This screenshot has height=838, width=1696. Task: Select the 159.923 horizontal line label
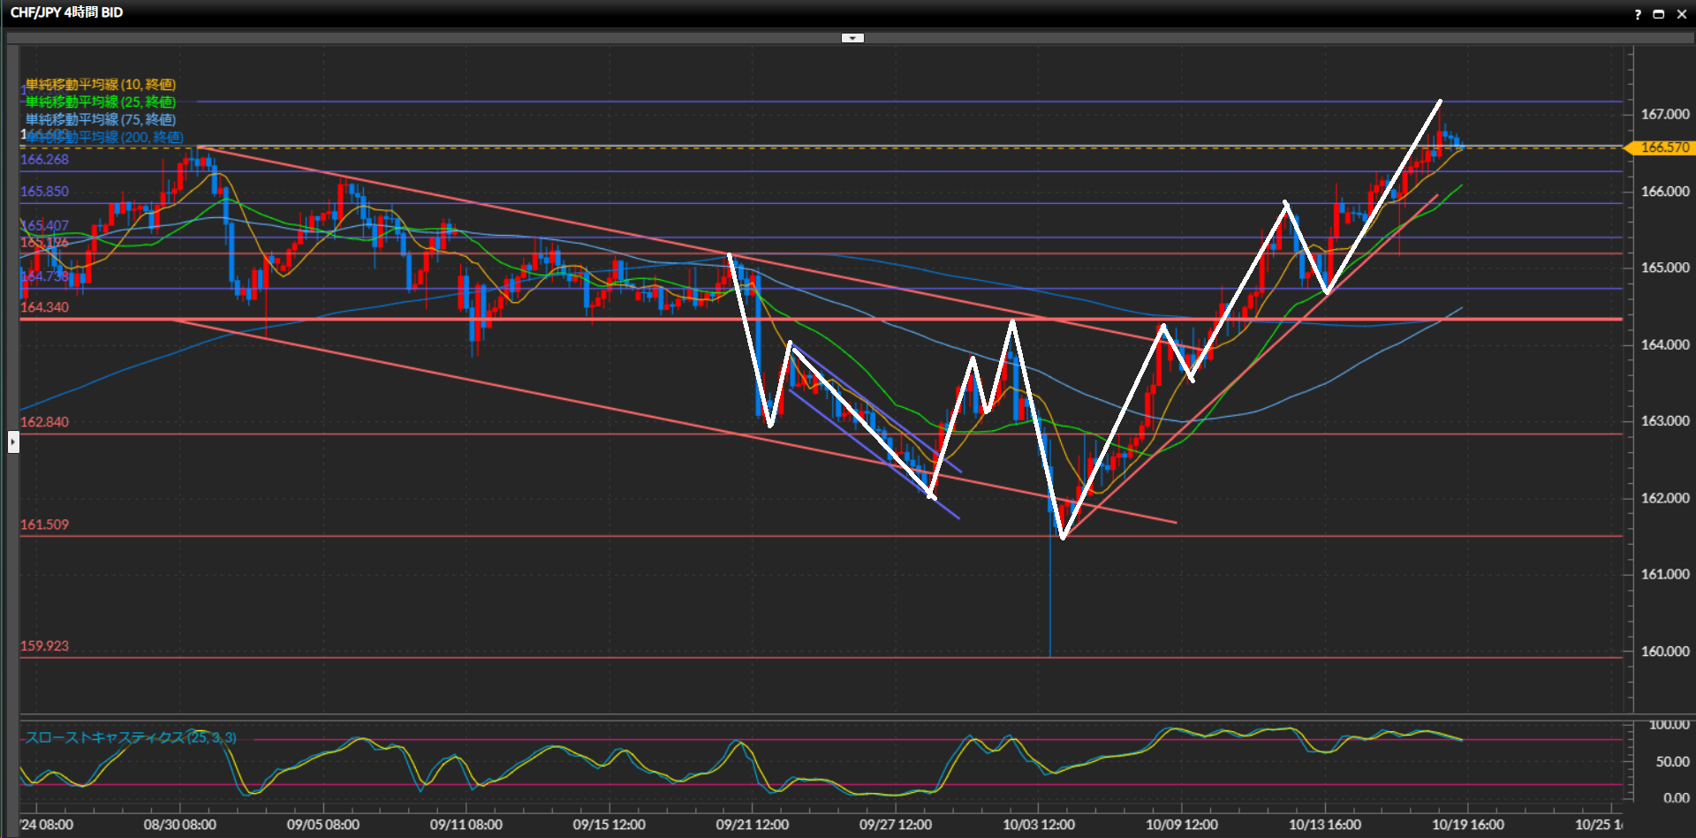click(44, 646)
